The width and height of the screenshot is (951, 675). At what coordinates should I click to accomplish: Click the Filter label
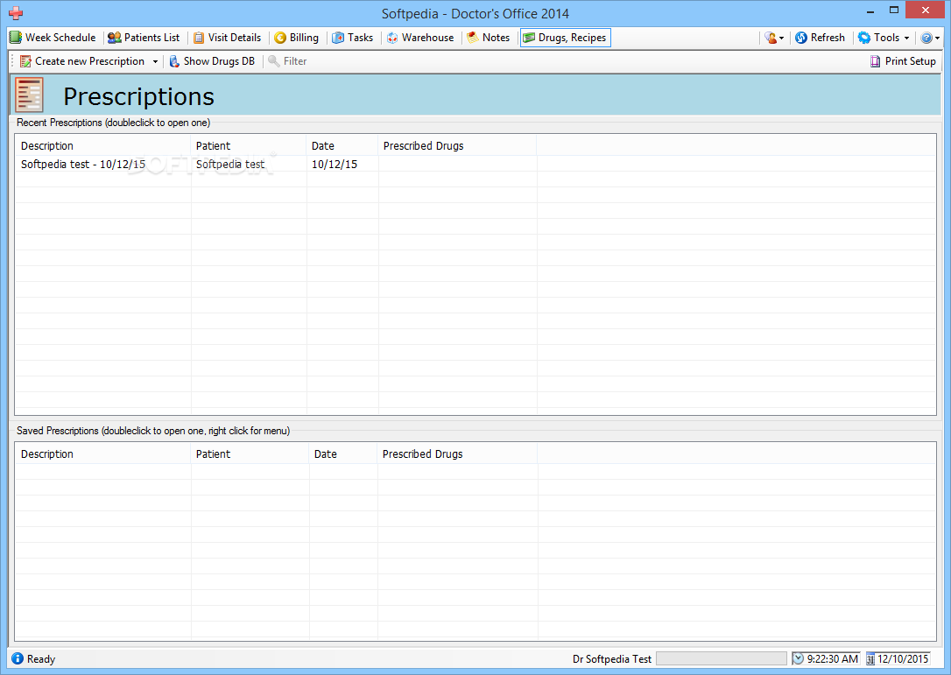(295, 61)
